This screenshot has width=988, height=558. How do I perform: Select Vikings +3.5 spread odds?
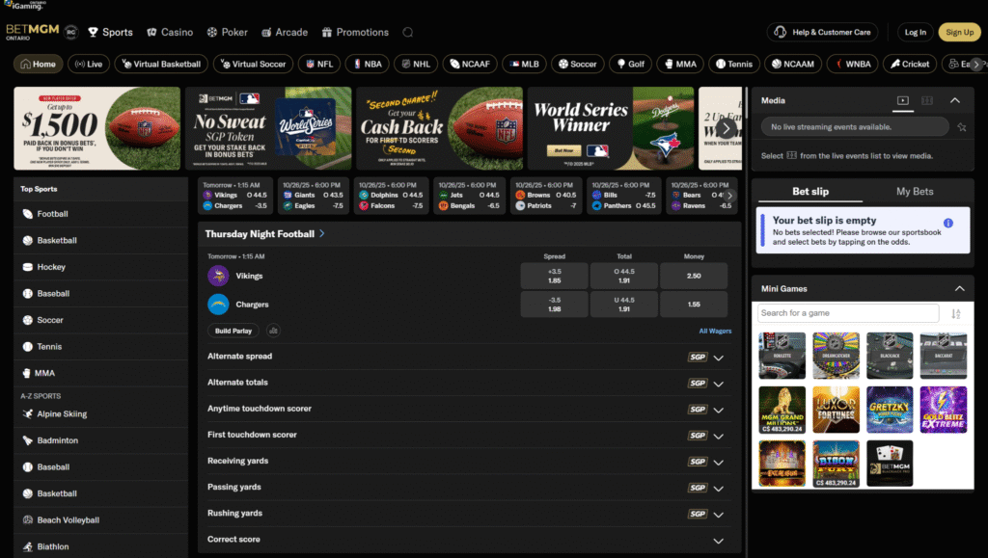click(x=554, y=276)
